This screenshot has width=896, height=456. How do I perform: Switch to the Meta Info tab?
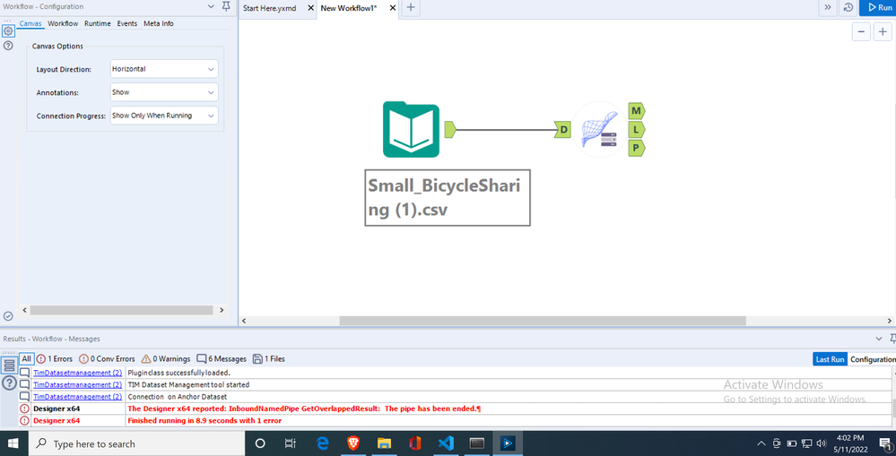pos(158,23)
